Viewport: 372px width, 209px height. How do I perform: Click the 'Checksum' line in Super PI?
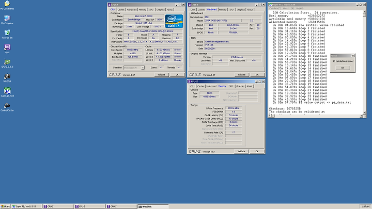[x=285, y=108]
